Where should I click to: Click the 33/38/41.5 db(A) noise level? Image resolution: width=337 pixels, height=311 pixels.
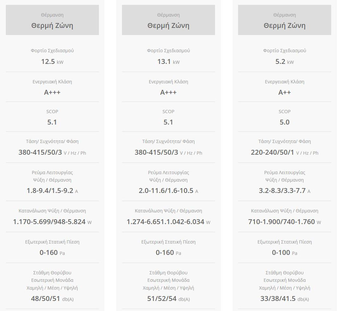click(x=284, y=299)
